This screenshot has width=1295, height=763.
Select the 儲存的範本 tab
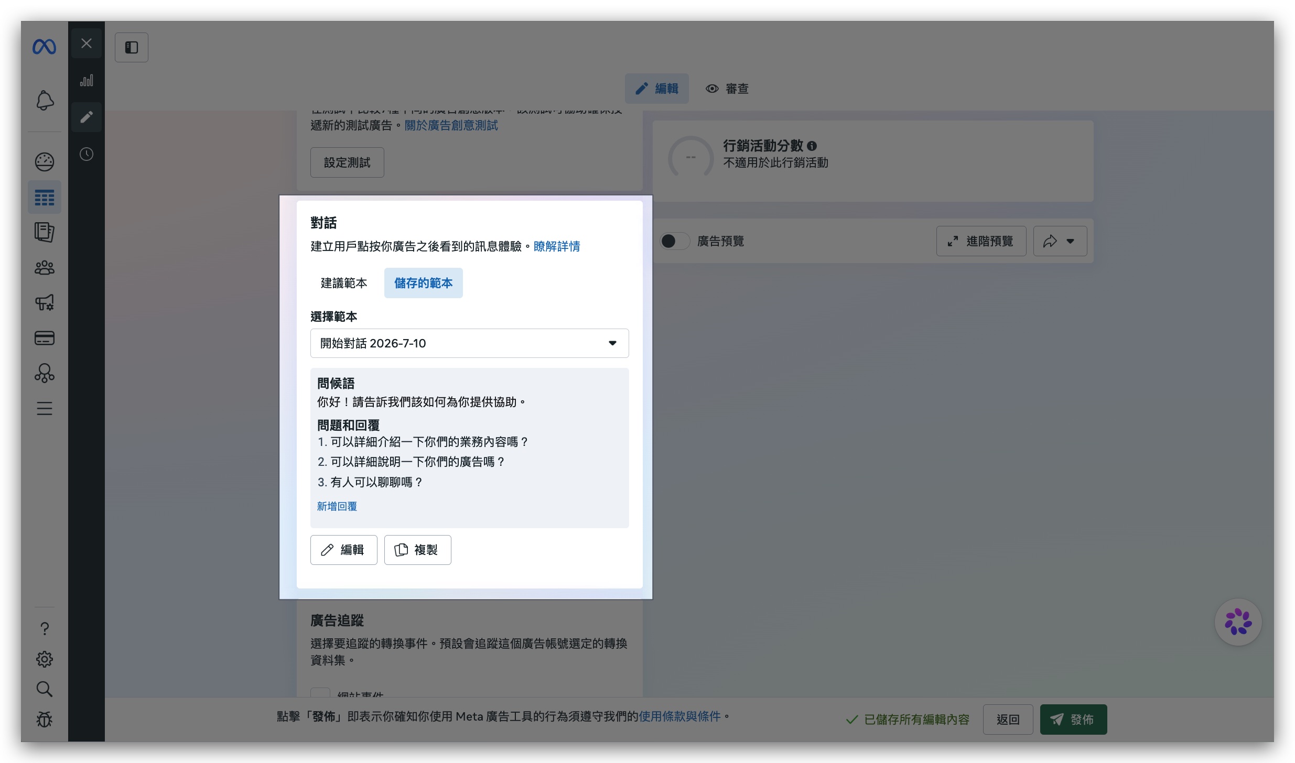[423, 283]
